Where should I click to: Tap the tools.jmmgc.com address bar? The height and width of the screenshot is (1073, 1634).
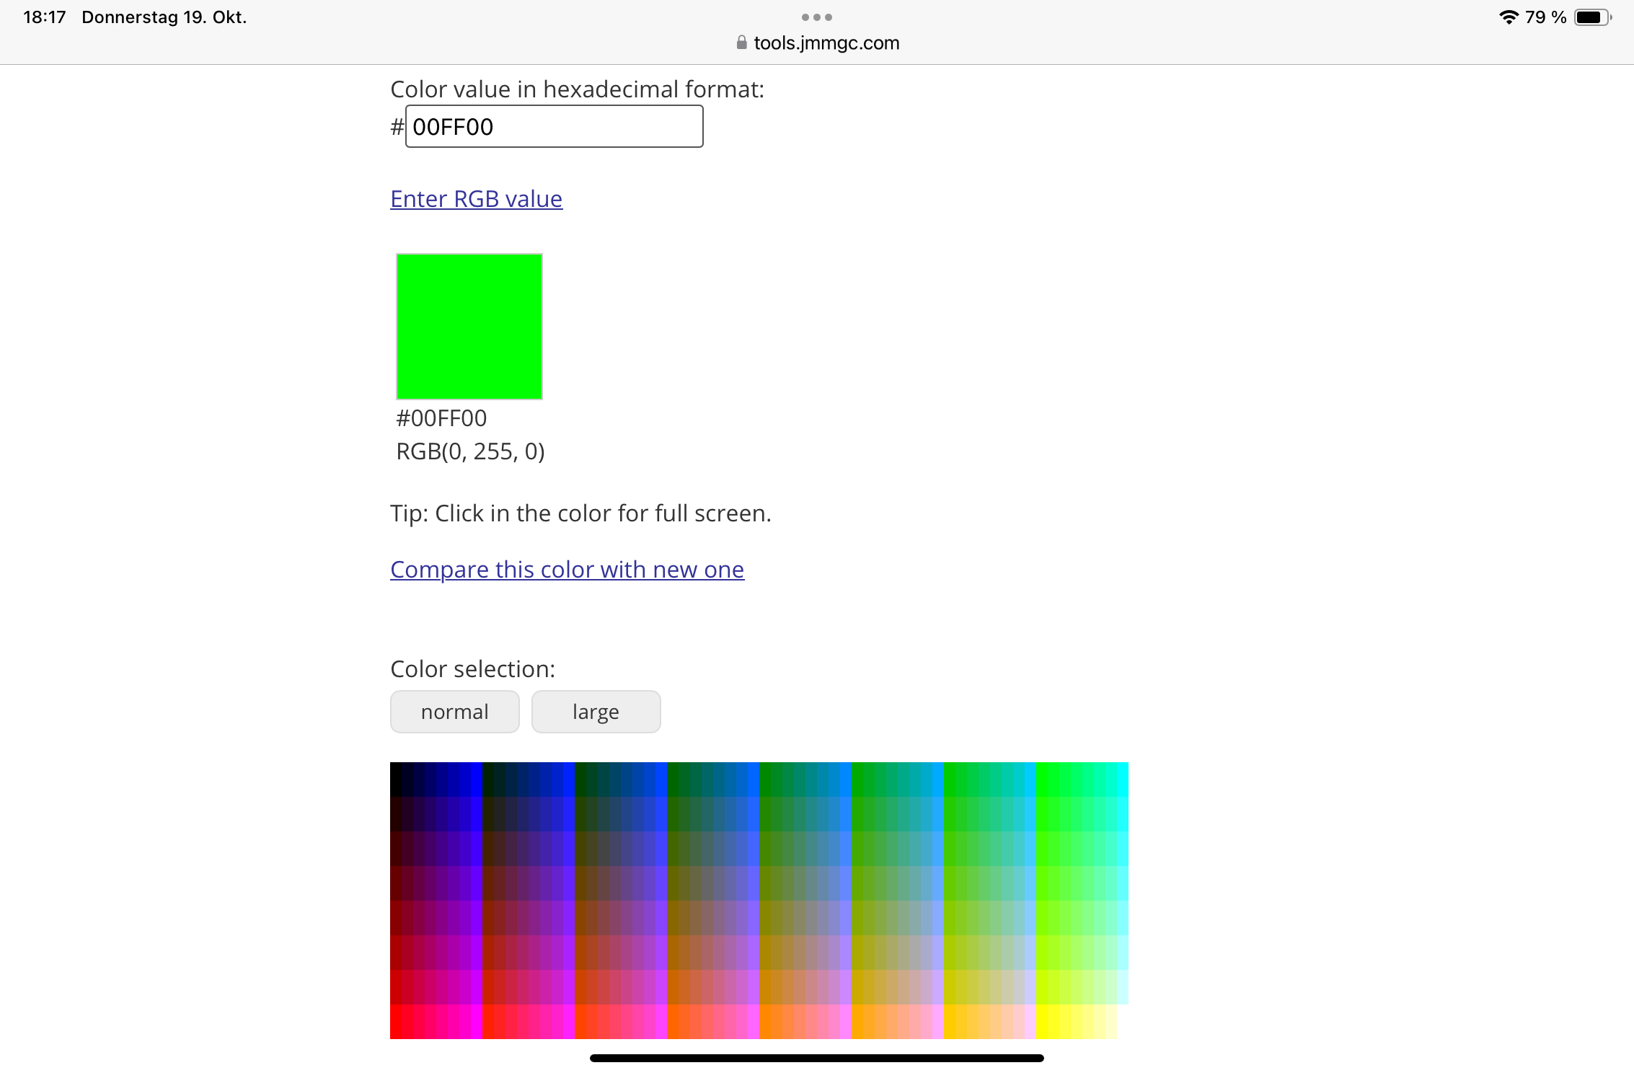817,43
